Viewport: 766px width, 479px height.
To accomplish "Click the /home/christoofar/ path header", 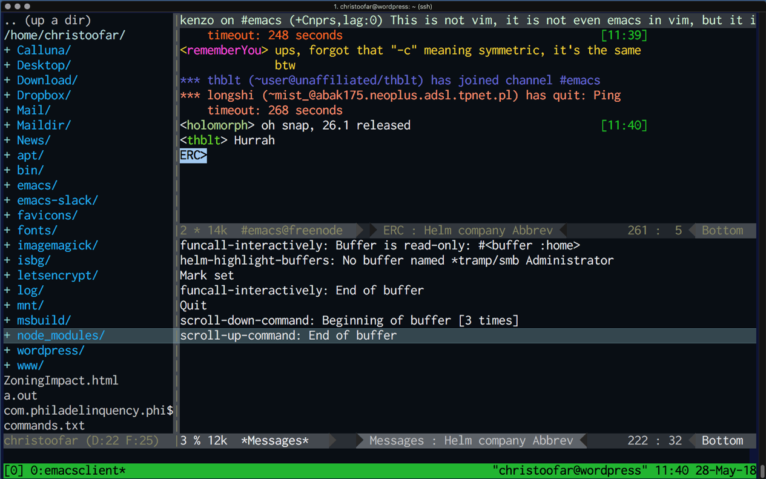I will click(x=64, y=36).
